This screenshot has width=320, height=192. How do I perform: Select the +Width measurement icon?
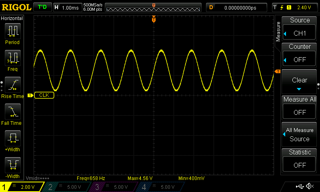click(13, 138)
